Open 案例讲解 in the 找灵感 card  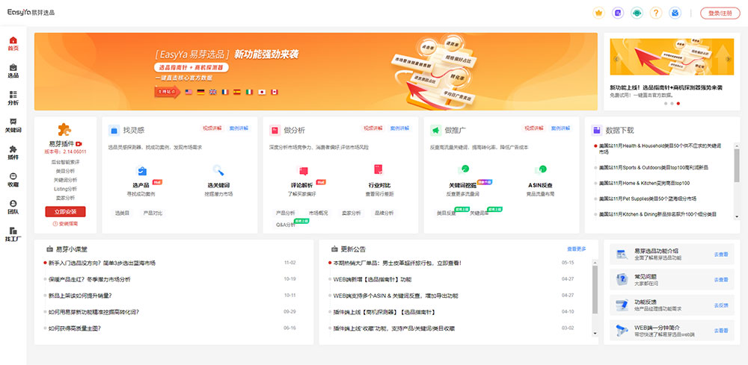point(239,128)
